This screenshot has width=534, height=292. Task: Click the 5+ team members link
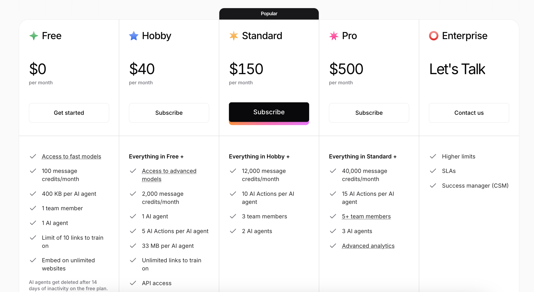(366, 216)
